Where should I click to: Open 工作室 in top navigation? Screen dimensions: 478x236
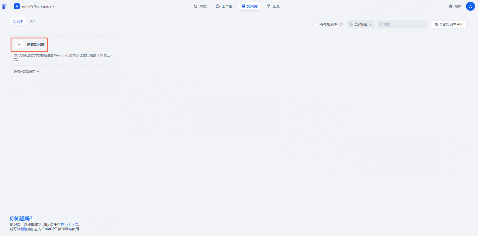coord(224,6)
